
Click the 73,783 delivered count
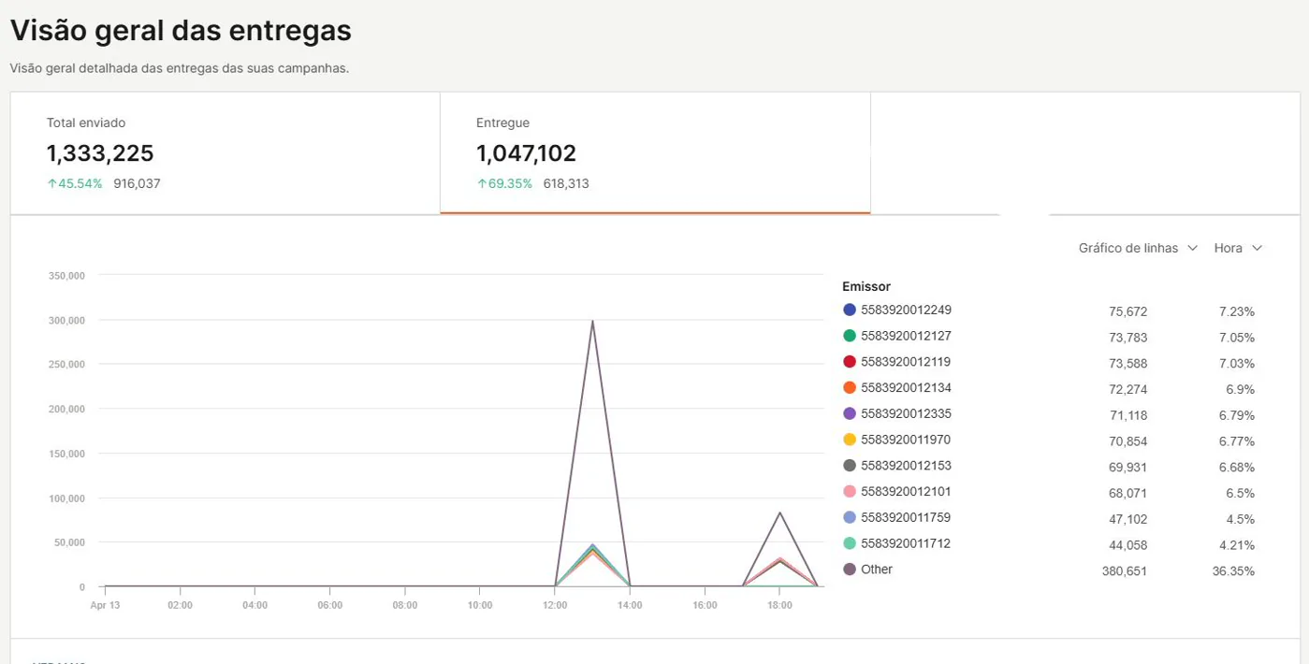tap(1128, 338)
